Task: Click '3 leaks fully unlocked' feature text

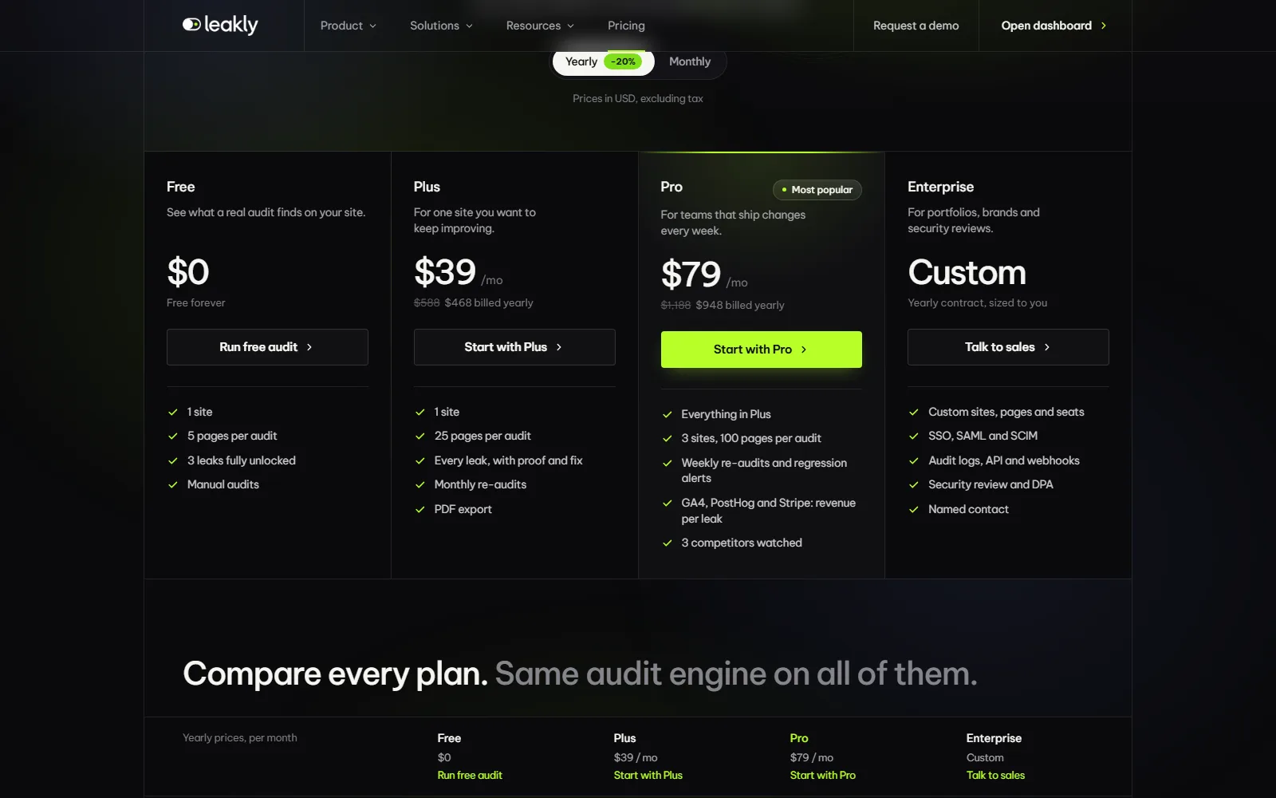Action: coord(242,460)
